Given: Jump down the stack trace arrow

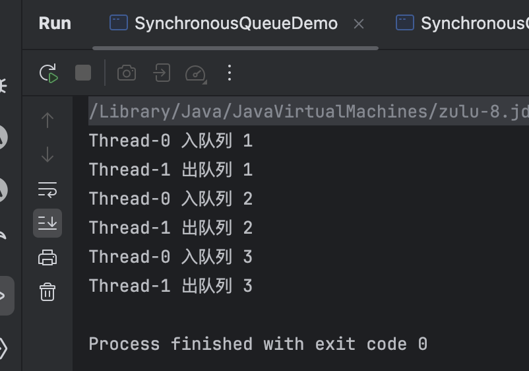Looking at the screenshot, I should tap(47, 154).
